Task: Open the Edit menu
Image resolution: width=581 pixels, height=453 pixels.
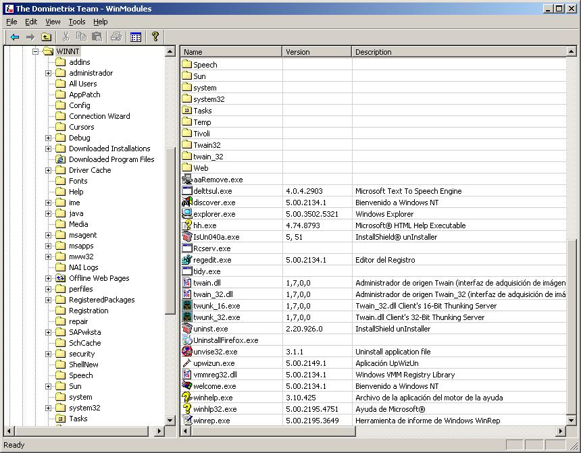Action: (x=31, y=22)
